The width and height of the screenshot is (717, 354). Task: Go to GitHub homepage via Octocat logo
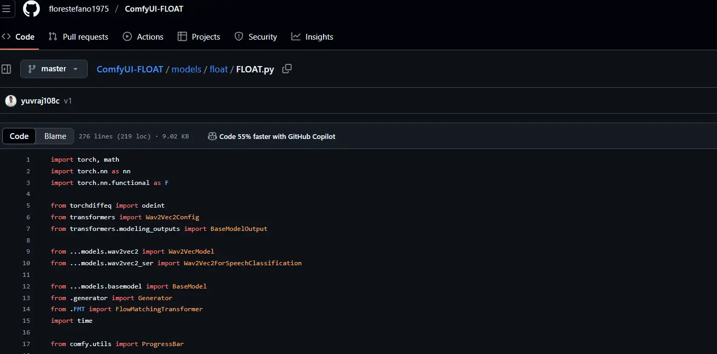click(x=32, y=9)
